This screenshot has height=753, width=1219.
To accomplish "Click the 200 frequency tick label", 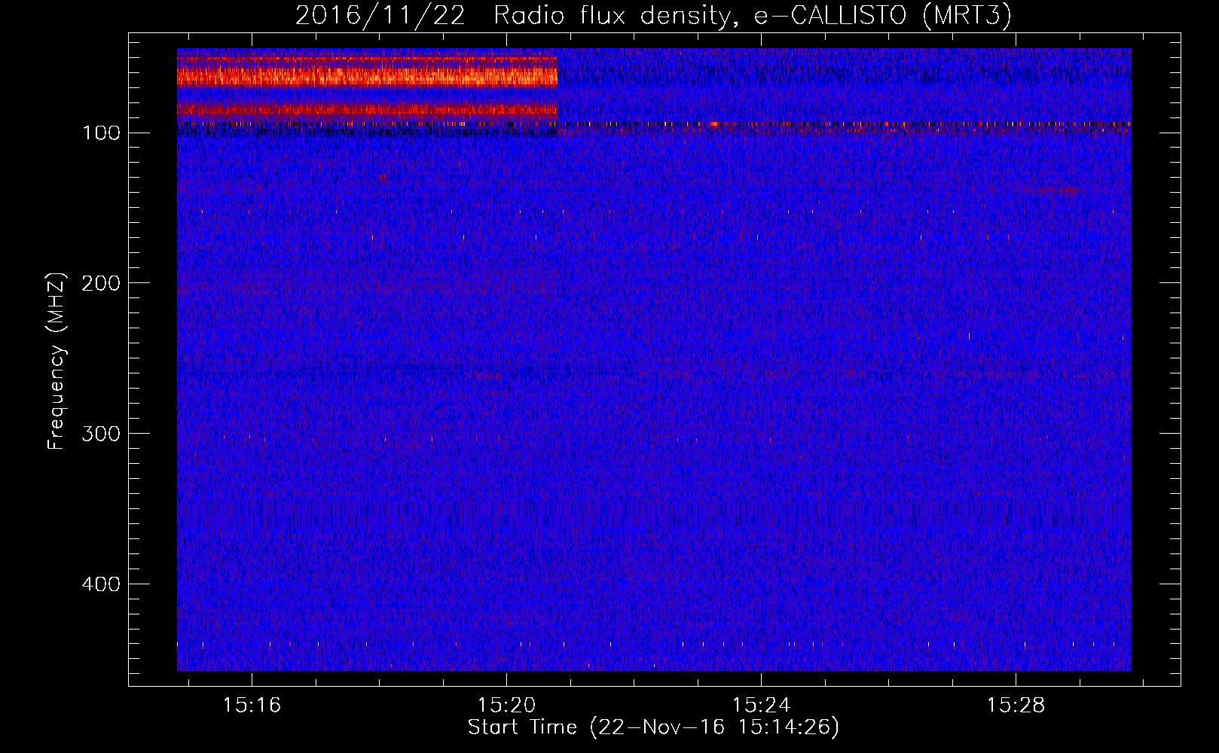I will pyautogui.click(x=101, y=283).
